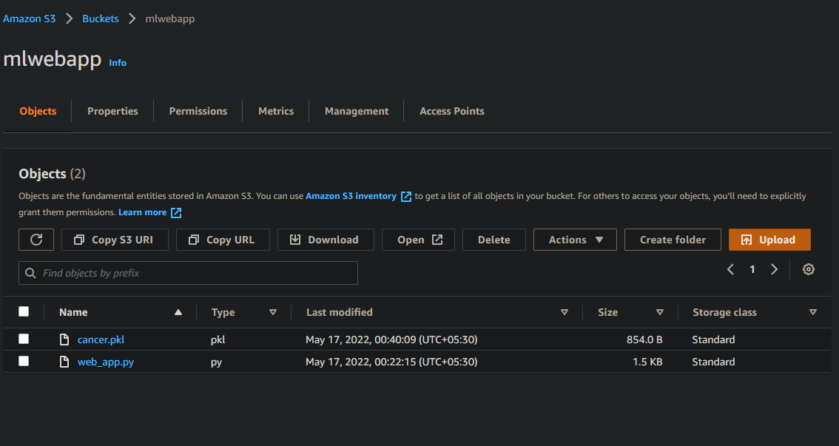Check the cancer.pkl row checkbox

pos(24,339)
